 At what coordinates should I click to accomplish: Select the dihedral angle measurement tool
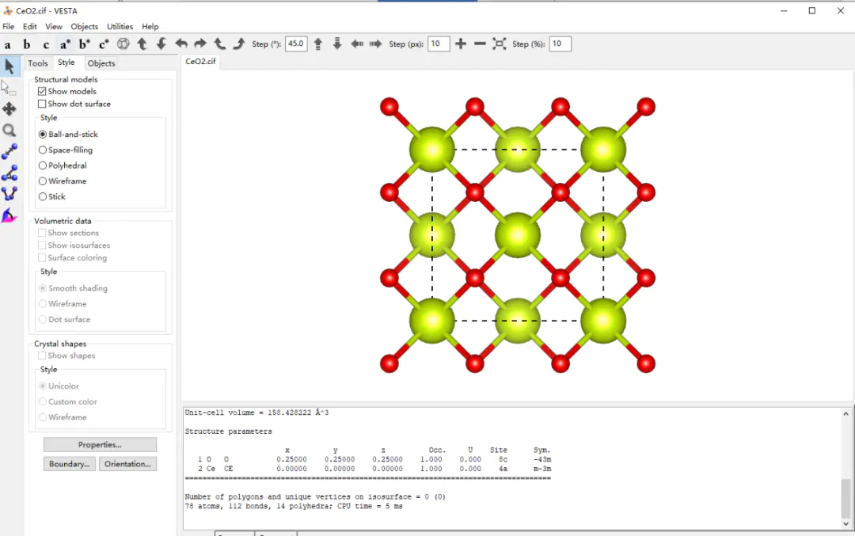[x=9, y=194]
